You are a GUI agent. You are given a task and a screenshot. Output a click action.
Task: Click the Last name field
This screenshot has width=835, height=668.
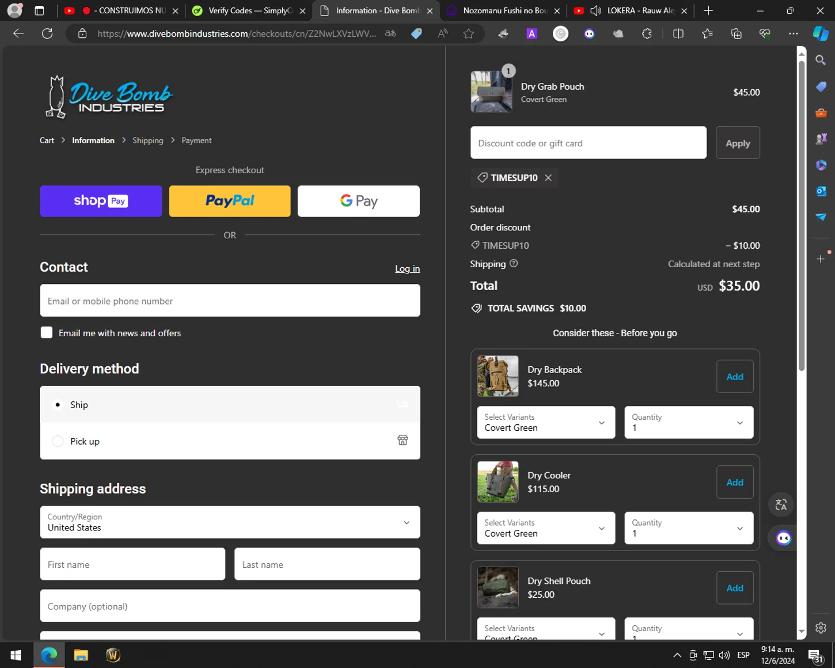click(327, 564)
